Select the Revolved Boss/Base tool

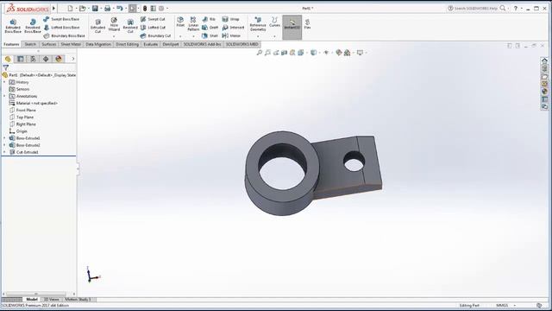tap(33, 26)
